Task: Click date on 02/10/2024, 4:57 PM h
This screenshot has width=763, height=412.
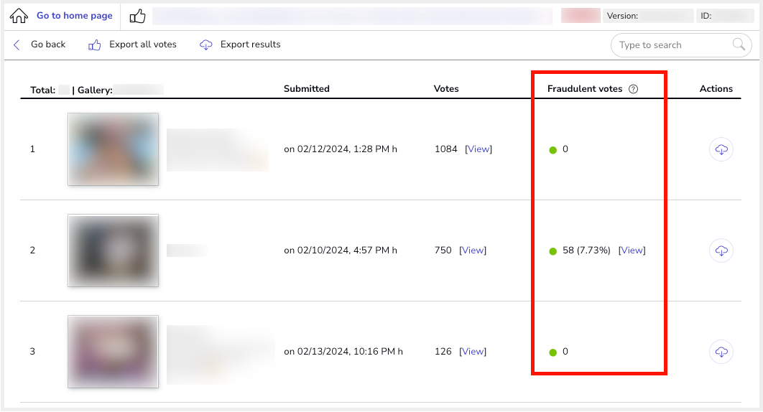Action: (x=341, y=251)
